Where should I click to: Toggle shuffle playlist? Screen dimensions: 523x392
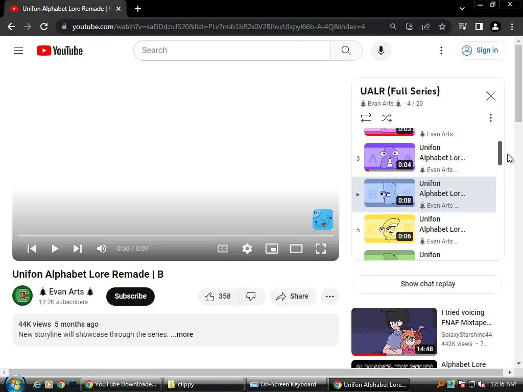[387, 118]
